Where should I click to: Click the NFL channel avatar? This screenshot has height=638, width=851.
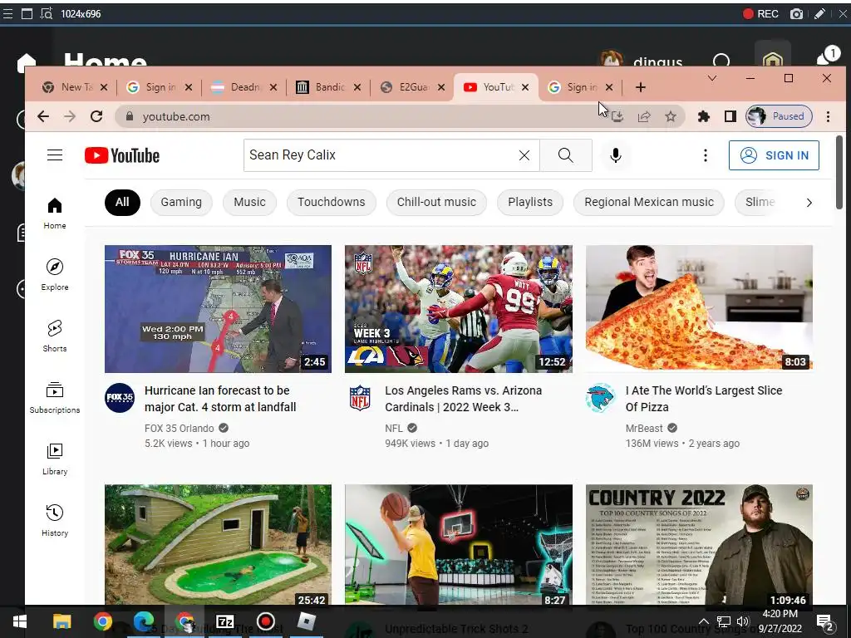point(360,398)
